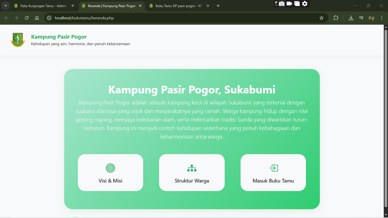Open the browser Extensions puzzle icon

click(x=336, y=18)
